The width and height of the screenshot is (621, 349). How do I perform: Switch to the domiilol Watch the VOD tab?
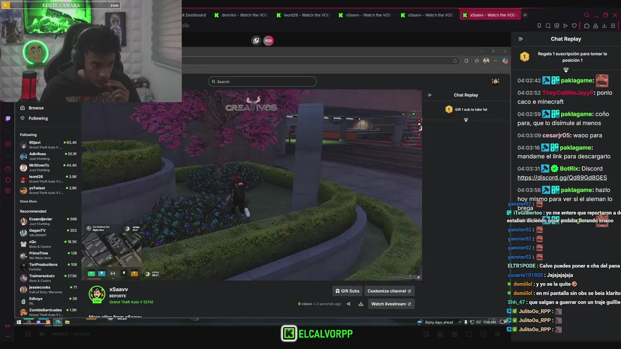pos(241,15)
